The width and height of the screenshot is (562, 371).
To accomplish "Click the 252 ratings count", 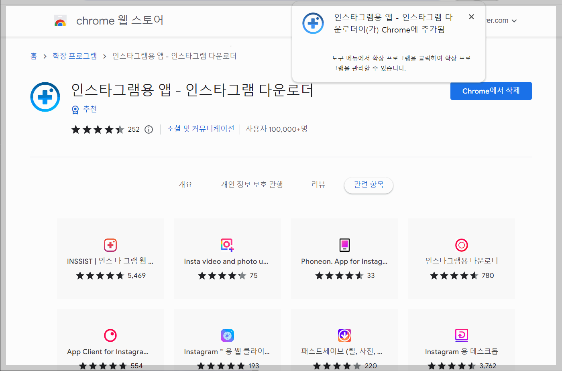I will point(134,129).
